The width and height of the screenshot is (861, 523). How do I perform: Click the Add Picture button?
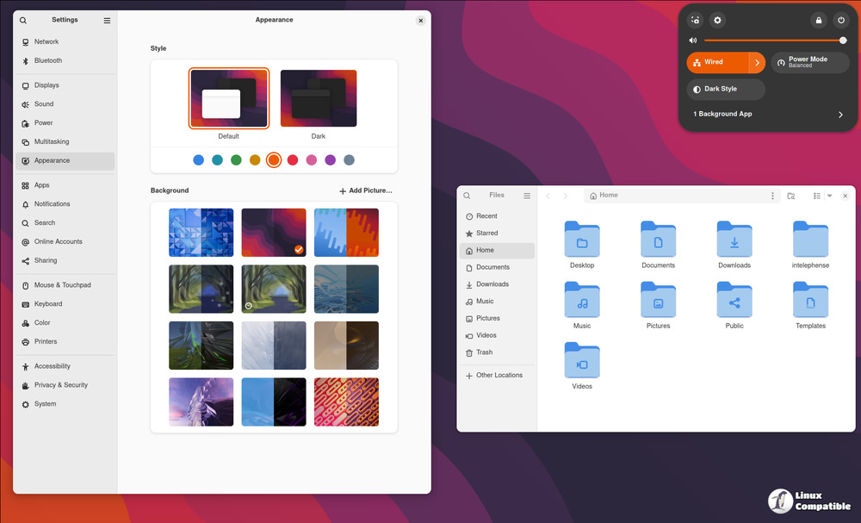[366, 190]
